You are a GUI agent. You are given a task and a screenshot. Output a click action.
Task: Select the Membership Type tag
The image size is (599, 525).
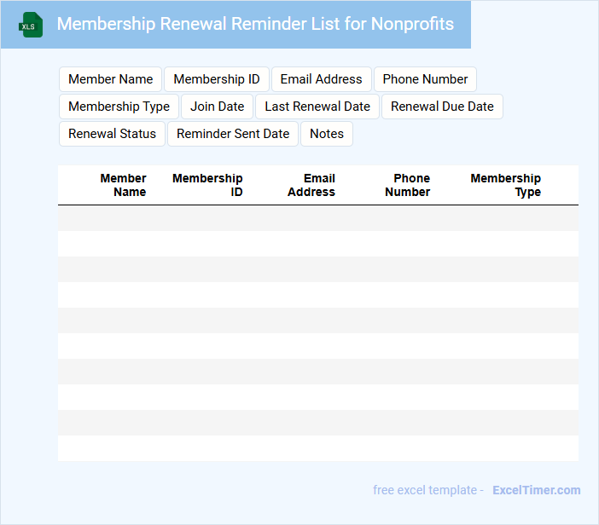(x=119, y=107)
